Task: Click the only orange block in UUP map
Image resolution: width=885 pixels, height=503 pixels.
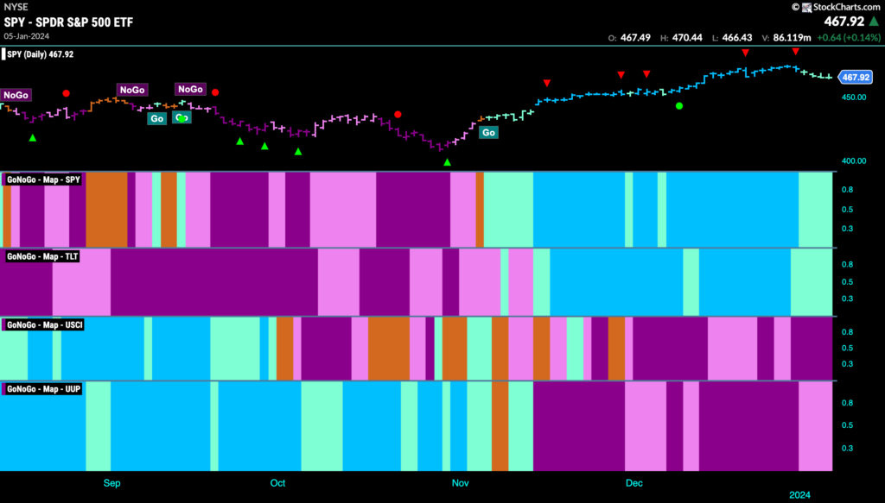Action: (500, 426)
